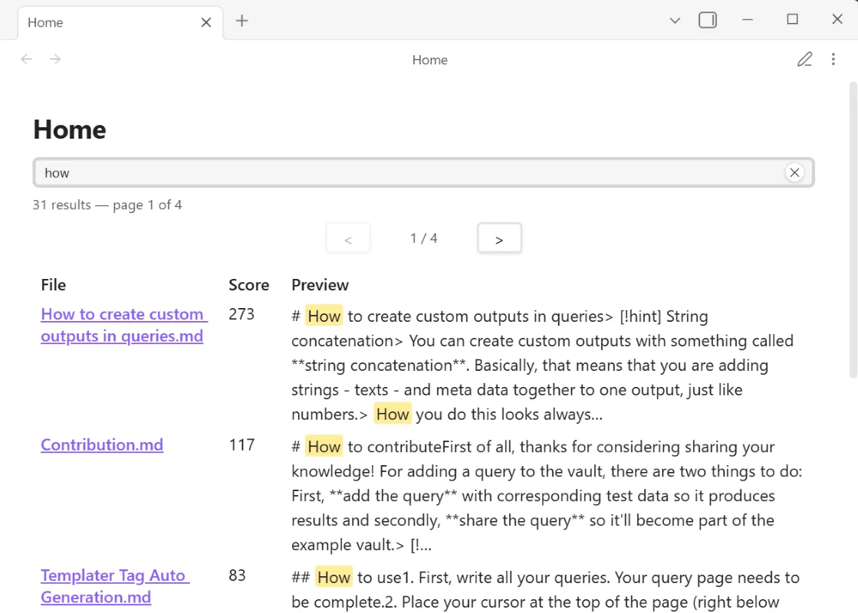Click highlighted 'How' in Contribution preview
This screenshot has width=858, height=613.
[324, 447]
